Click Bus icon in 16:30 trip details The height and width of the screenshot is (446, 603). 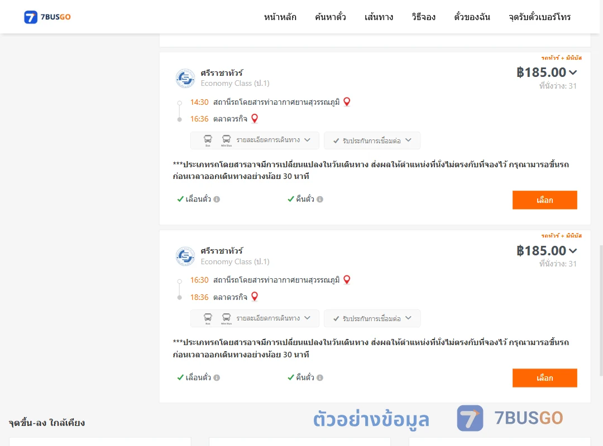208,318
